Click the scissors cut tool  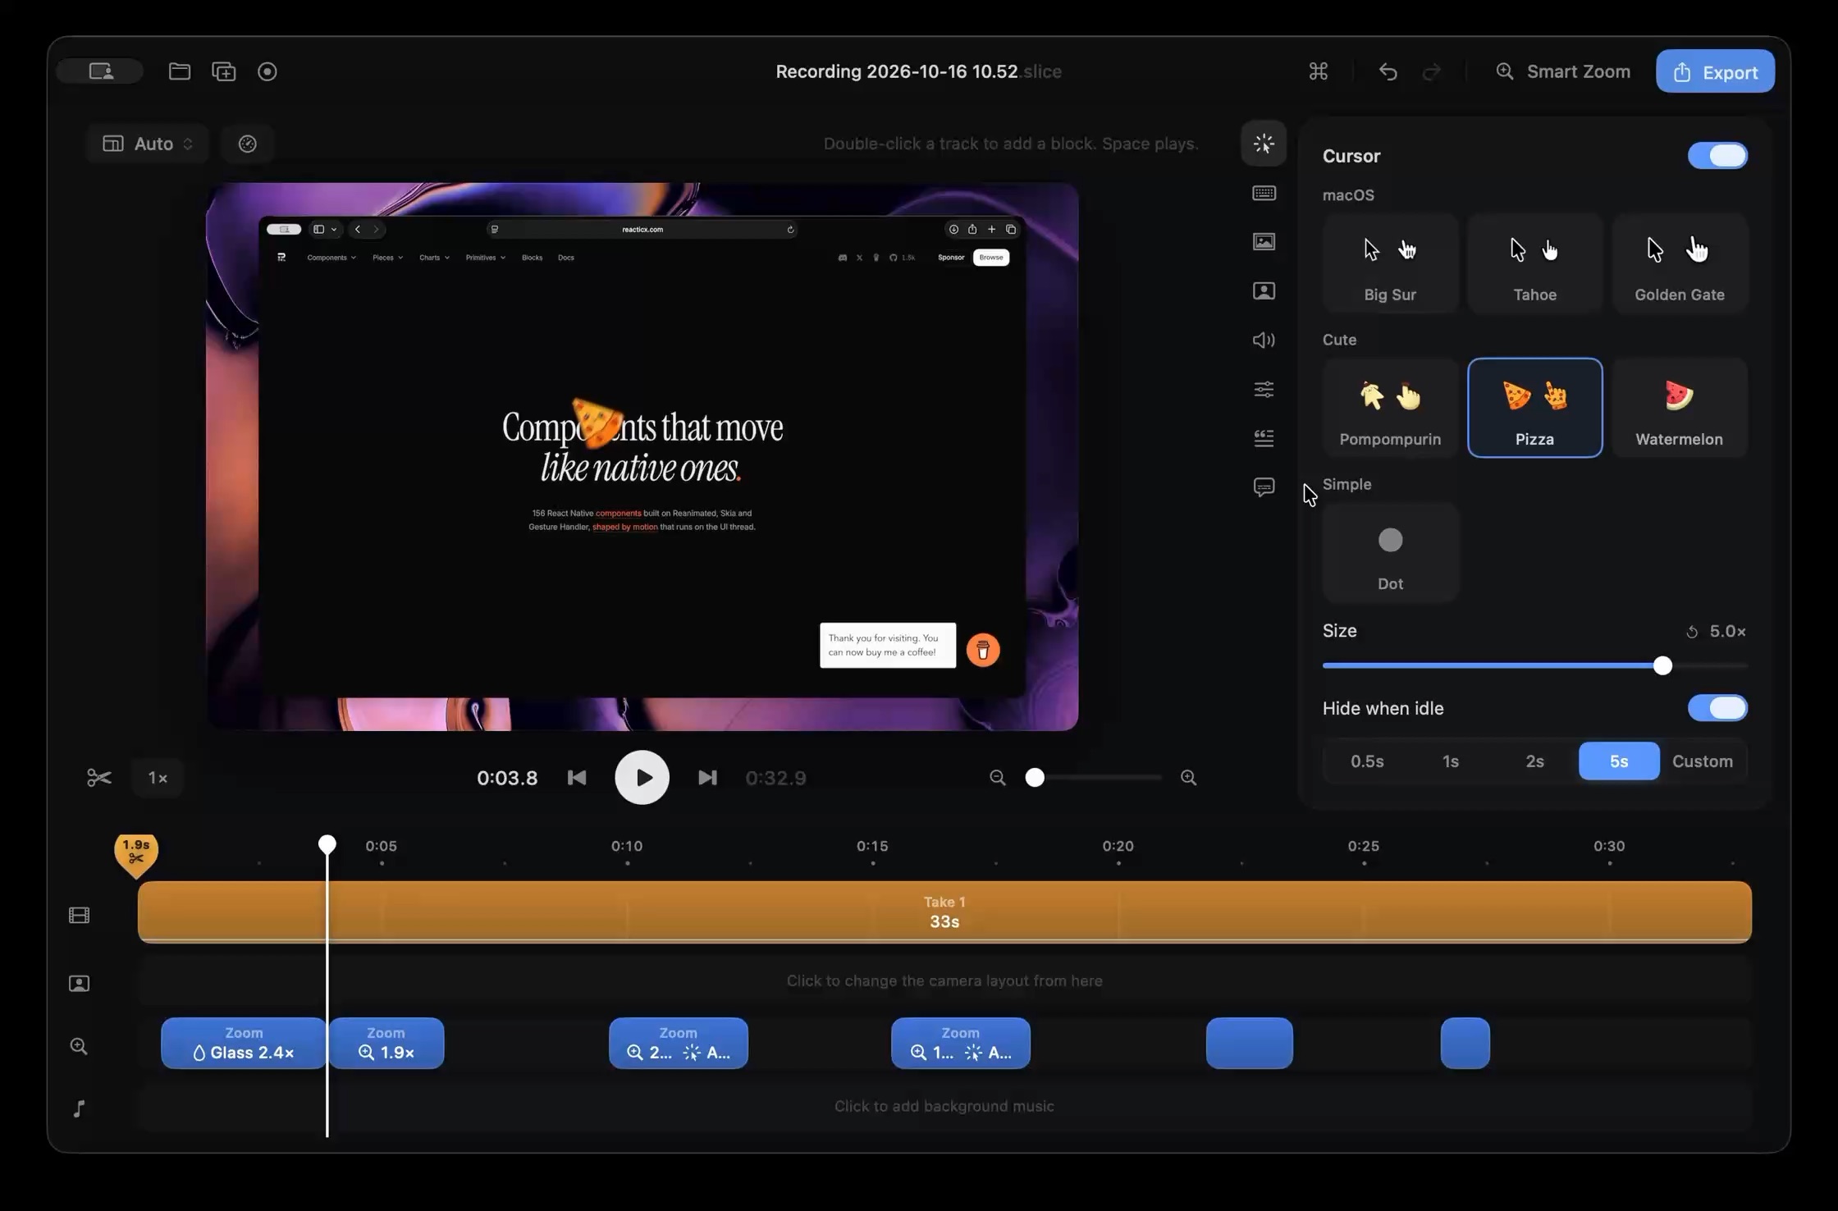pyautogui.click(x=99, y=777)
